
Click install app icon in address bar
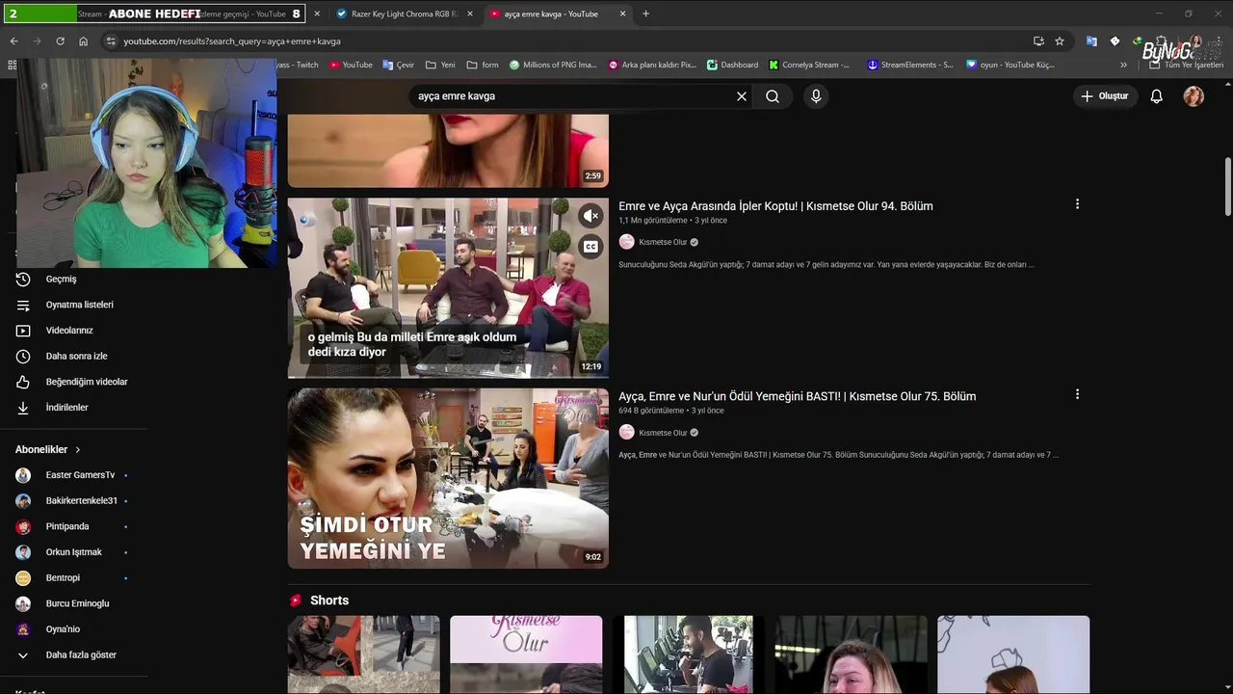tap(1038, 41)
